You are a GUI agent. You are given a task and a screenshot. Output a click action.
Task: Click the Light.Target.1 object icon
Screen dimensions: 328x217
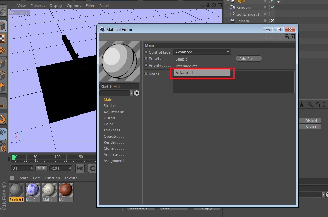click(x=232, y=14)
